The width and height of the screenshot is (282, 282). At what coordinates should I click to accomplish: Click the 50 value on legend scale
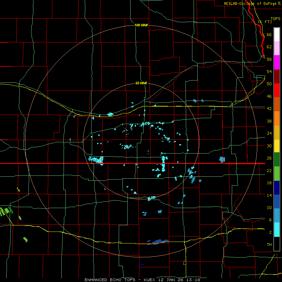(x=269, y=84)
